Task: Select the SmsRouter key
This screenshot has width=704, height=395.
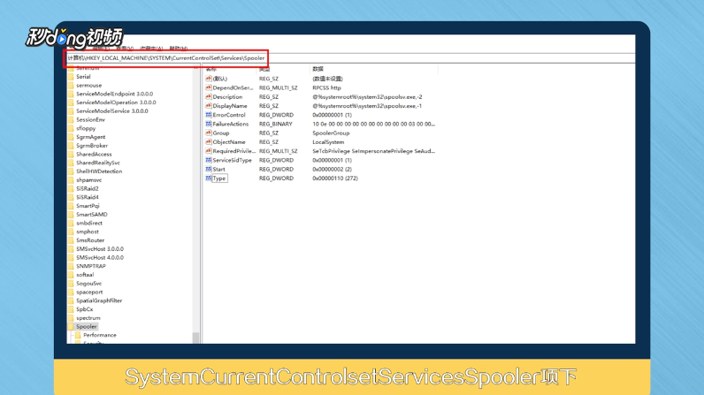Action: [90, 240]
